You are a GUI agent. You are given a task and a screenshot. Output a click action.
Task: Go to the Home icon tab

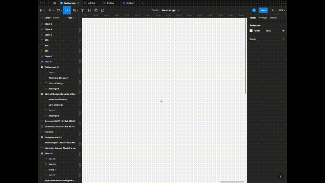pyautogui.click(x=55, y=3)
